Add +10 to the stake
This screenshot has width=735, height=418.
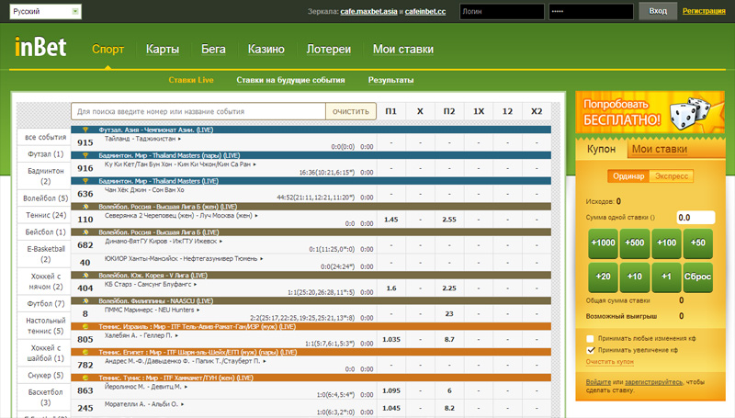tap(635, 277)
